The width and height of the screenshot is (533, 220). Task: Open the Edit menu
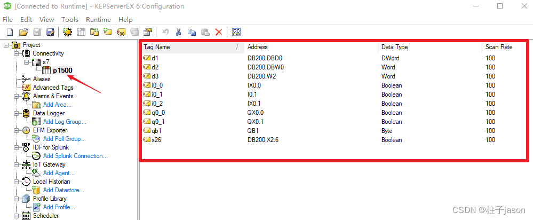point(26,20)
